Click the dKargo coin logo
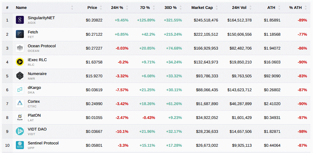This screenshot has width=313, height=153. point(20,90)
